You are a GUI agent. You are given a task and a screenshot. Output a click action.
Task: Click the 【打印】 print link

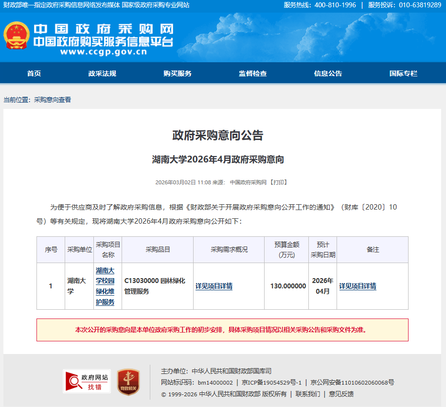point(279,182)
